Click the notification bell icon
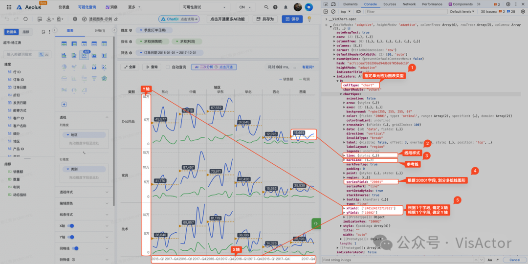The width and height of the screenshot is (528, 264). click(x=286, y=7)
